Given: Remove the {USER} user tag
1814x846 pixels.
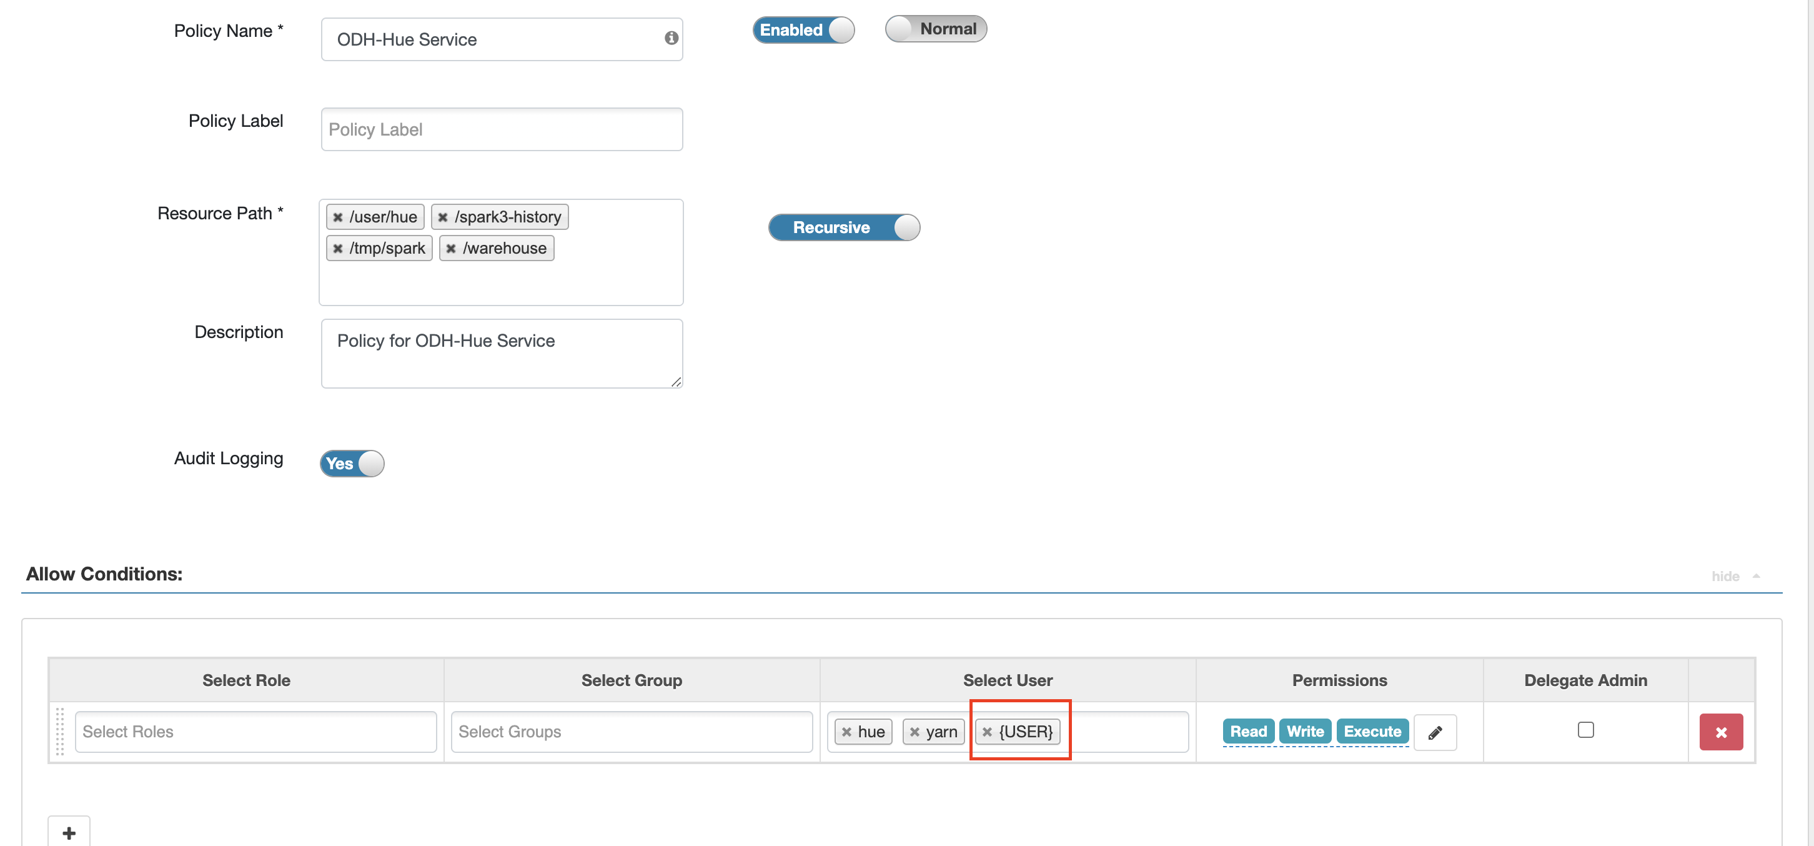Looking at the screenshot, I should (988, 732).
